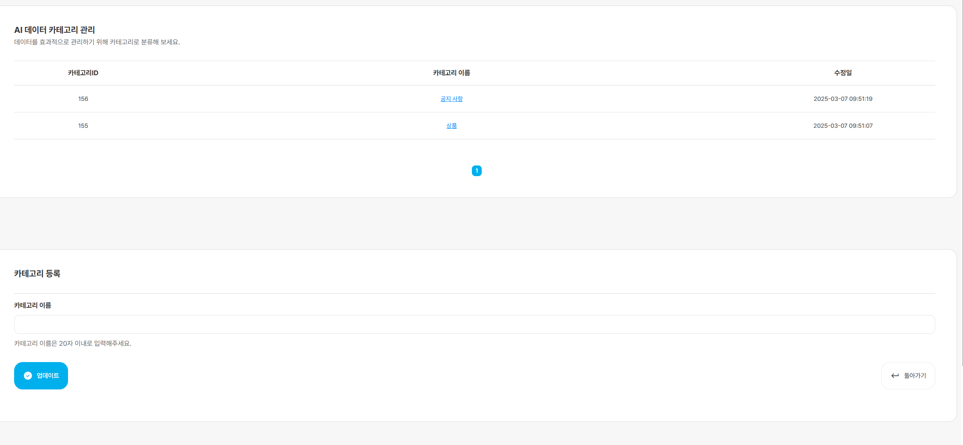Select category ID 155 cell
The width and height of the screenshot is (963, 445).
point(83,126)
